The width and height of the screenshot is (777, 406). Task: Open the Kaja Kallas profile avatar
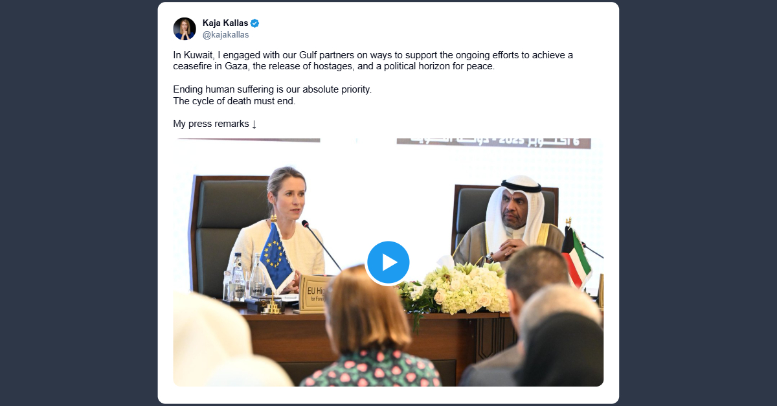185,28
